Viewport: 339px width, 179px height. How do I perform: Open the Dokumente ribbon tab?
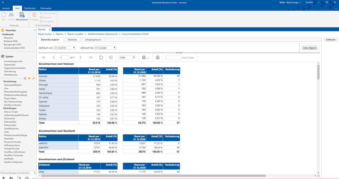(x=46, y=8)
